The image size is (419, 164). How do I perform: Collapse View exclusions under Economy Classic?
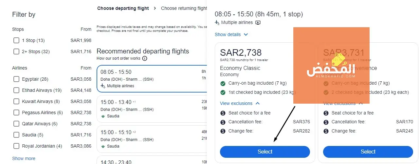[x=257, y=104]
